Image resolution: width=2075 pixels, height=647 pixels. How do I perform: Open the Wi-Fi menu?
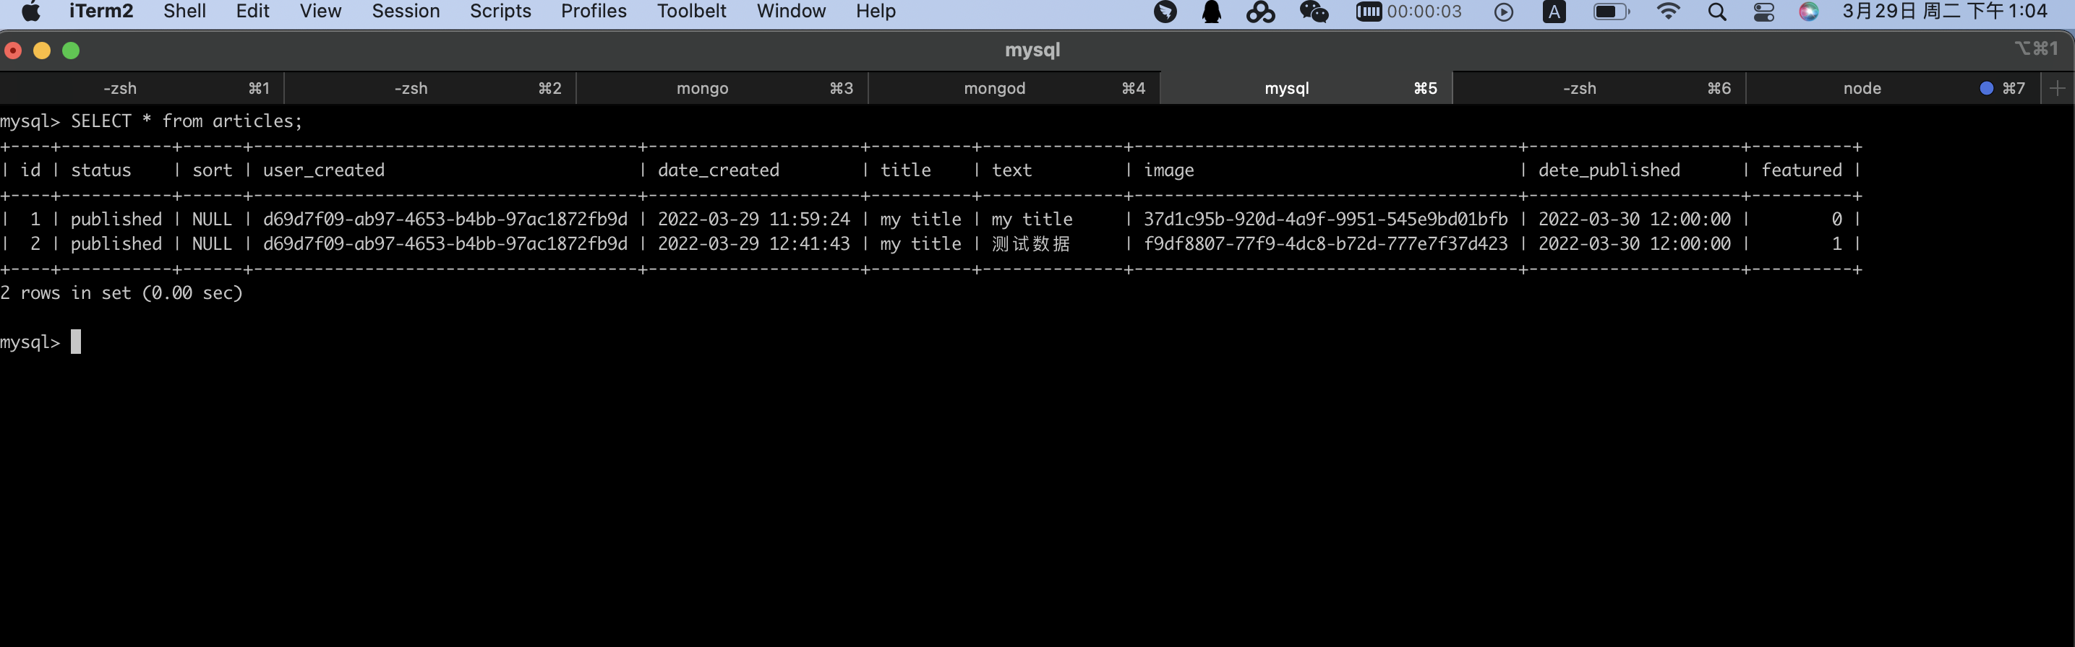tap(1668, 12)
